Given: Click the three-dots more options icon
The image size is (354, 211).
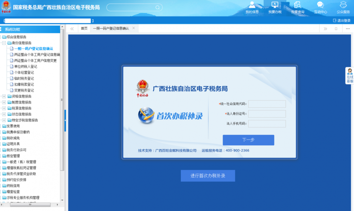Looking at the screenshot, I should (348, 29).
